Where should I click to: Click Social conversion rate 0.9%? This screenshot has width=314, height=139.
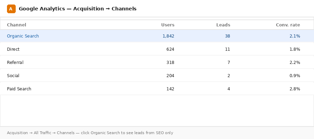(295, 76)
